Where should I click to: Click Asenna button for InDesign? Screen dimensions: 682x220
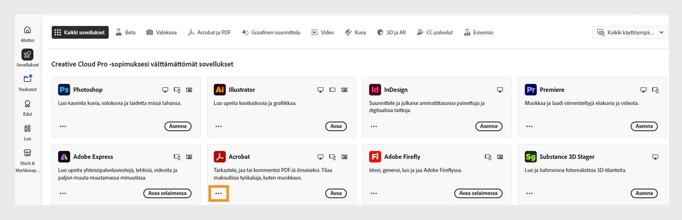coord(489,126)
